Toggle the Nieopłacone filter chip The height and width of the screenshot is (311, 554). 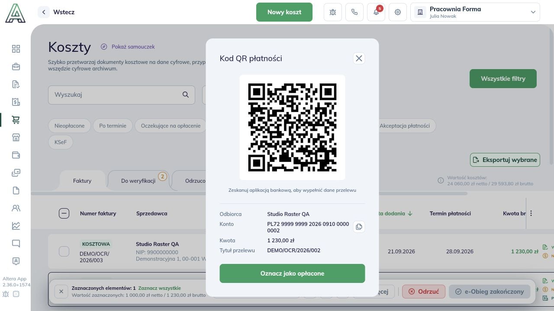(69, 126)
